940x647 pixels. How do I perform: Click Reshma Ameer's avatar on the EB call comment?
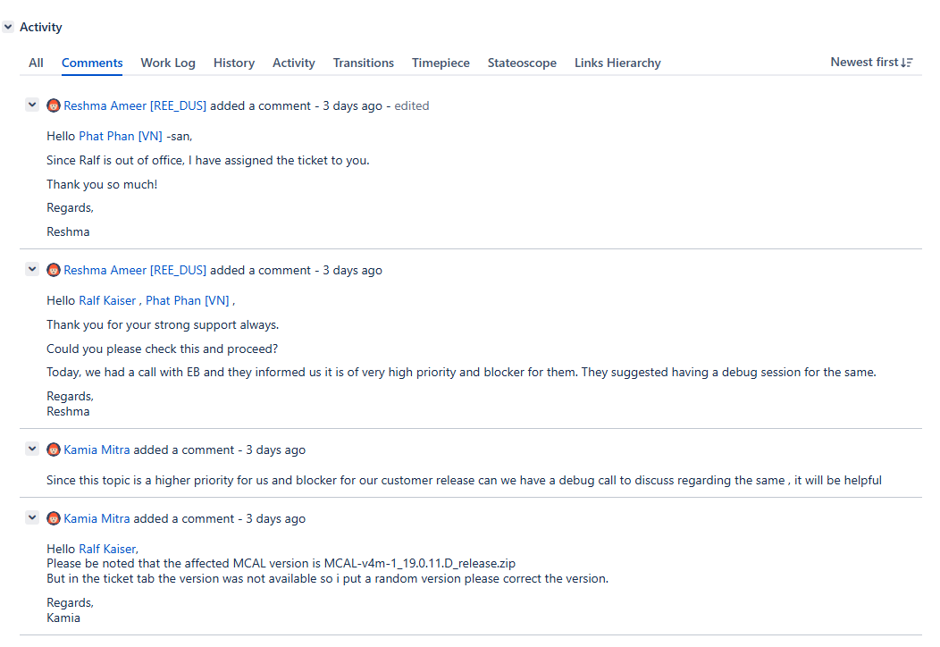[x=54, y=270]
